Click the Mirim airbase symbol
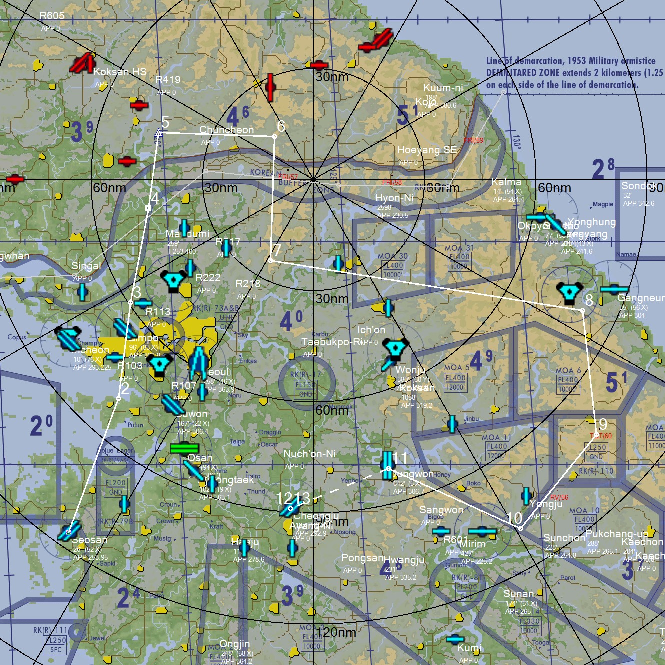 482,531
